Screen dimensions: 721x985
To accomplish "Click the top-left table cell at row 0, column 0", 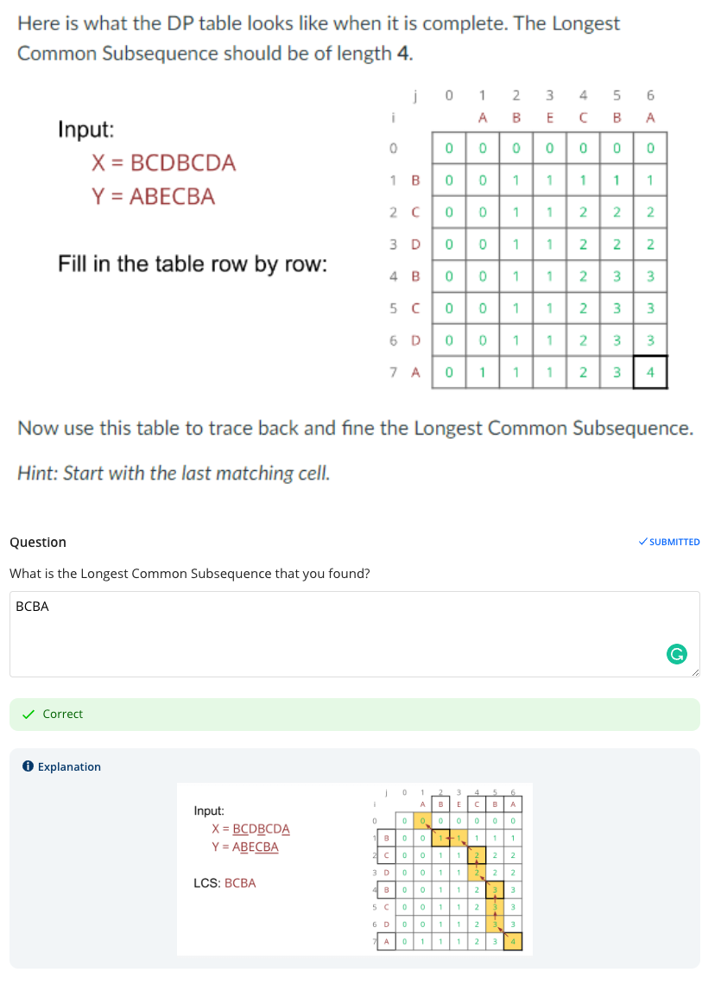I will (x=448, y=149).
